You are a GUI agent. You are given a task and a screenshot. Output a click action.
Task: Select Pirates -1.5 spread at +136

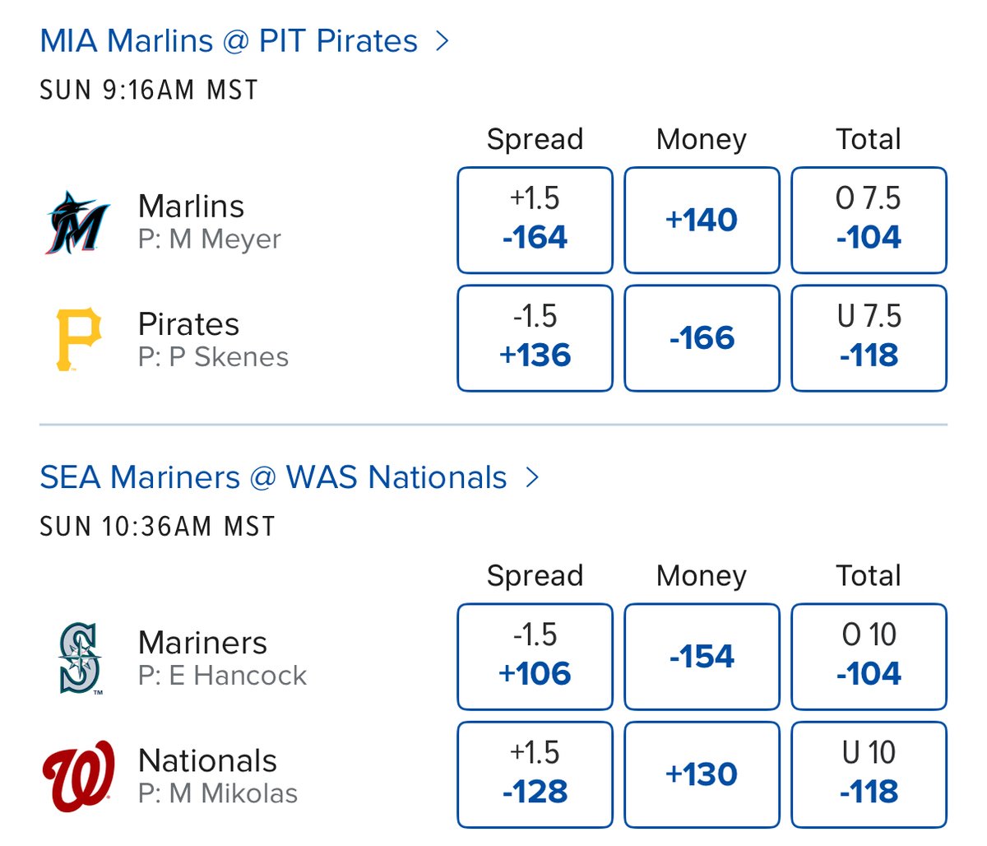(535, 338)
